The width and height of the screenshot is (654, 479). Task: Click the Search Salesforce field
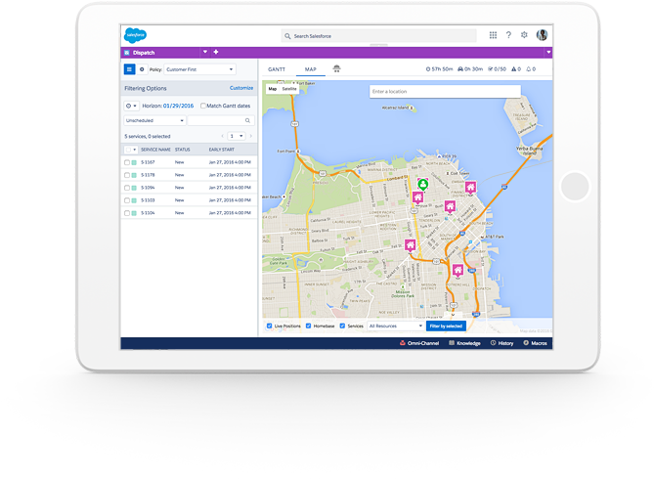click(x=378, y=36)
